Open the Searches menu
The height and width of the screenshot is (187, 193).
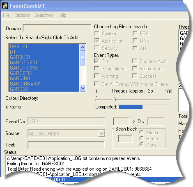[44, 15]
